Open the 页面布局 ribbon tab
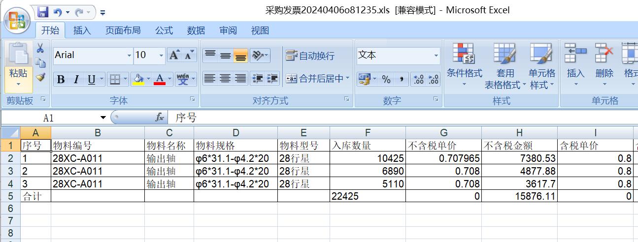This screenshot has height=242, width=638. point(123,30)
